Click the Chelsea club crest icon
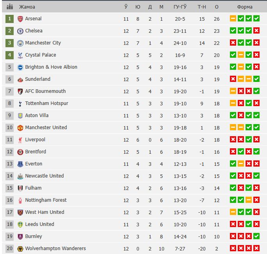This screenshot has width=267, height=254. point(20,31)
